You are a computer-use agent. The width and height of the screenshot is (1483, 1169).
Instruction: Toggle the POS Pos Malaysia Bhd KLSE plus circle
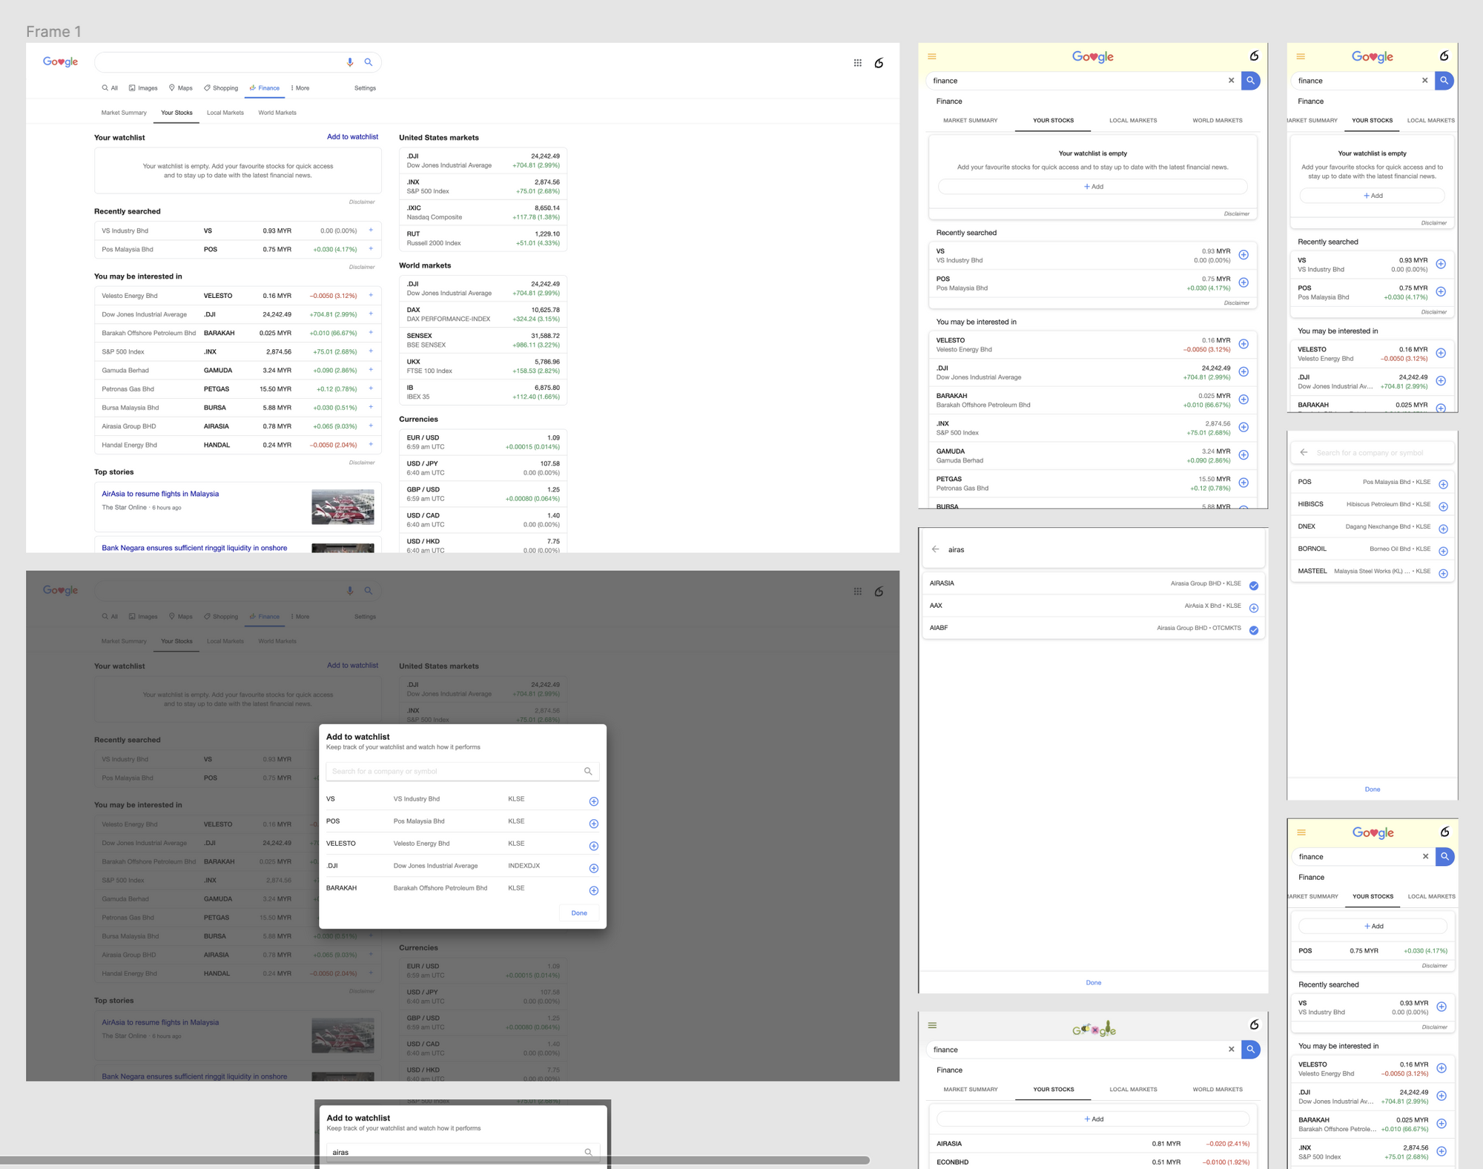pyautogui.click(x=1443, y=485)
